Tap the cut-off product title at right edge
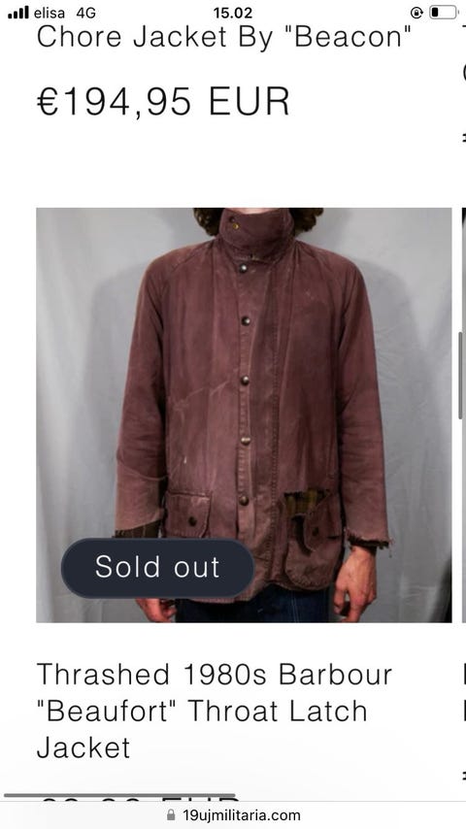The image size is (466, 829). click(464, 692)
